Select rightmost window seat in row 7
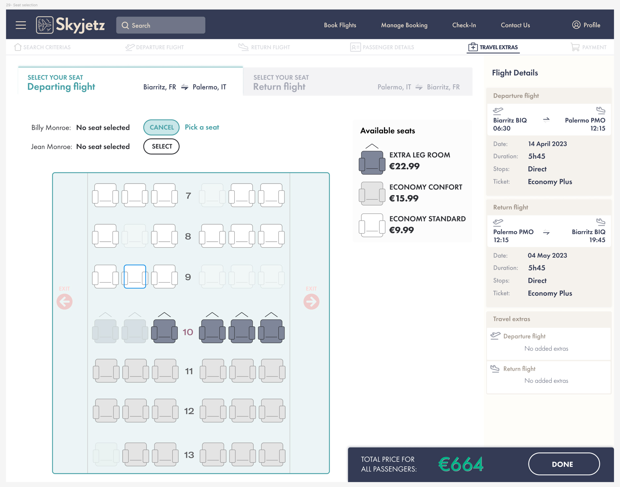The height and width of the screenshot is (487, 620). tap(272, 195)
